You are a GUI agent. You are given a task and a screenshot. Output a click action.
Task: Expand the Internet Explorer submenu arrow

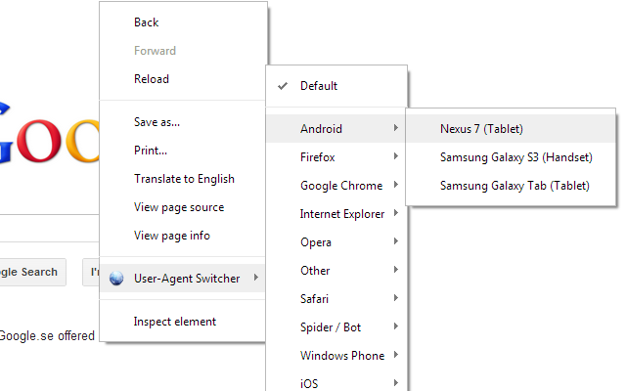395,213
